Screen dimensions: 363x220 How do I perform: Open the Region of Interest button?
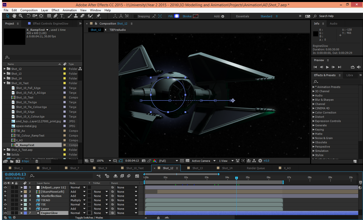[182, 161]
